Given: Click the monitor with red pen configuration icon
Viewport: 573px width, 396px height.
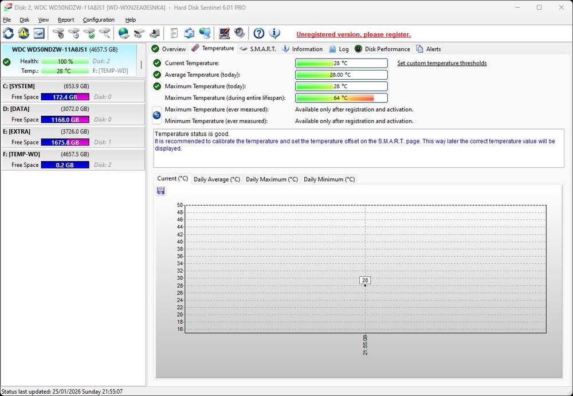Looking at the screenshot, I should click(224, 33).
